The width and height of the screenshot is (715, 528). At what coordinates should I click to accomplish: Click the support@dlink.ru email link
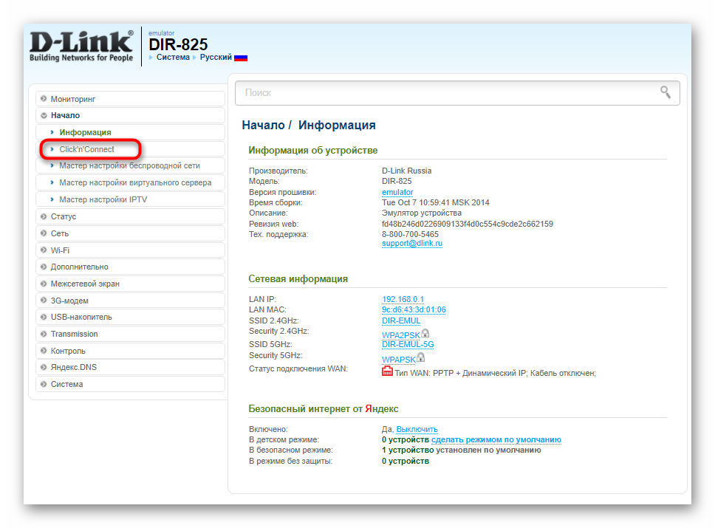click(x=411, y=244)
